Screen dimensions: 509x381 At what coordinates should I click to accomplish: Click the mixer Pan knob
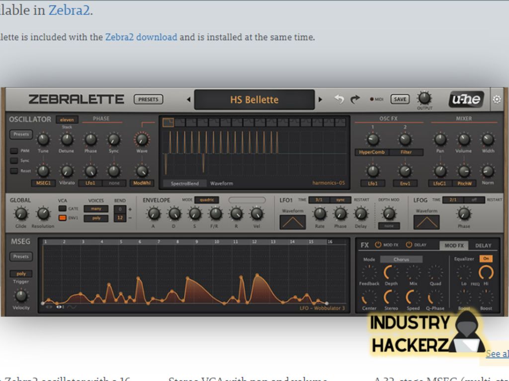440,140
